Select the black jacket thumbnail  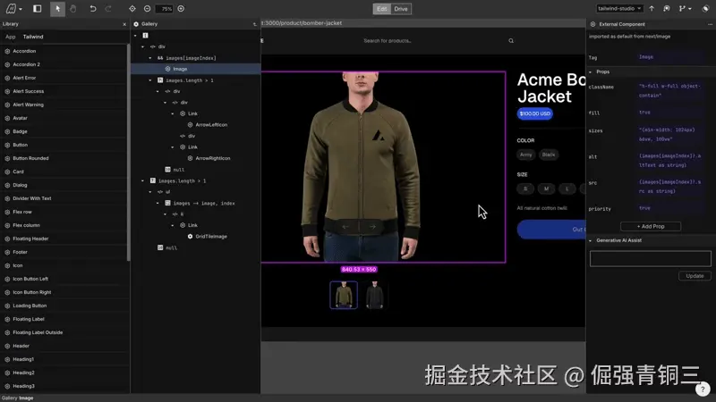(x=374, y=295)
